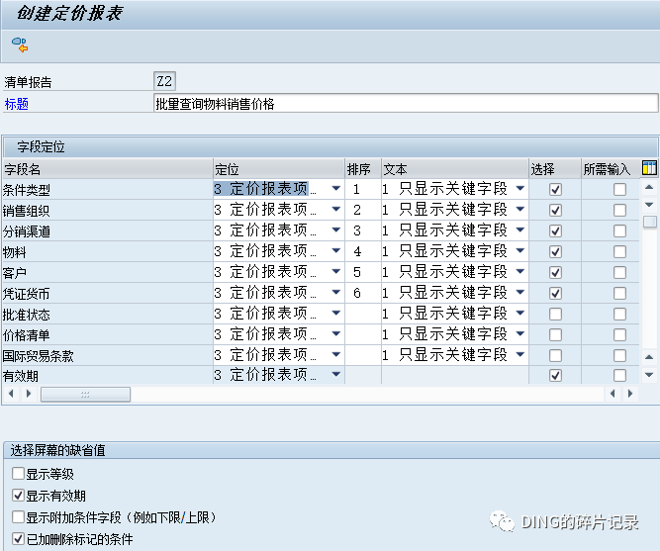Check 所需输入 checkbox for 客户
660x551 pixels.
pyautogui.click(x=619, y=272)
